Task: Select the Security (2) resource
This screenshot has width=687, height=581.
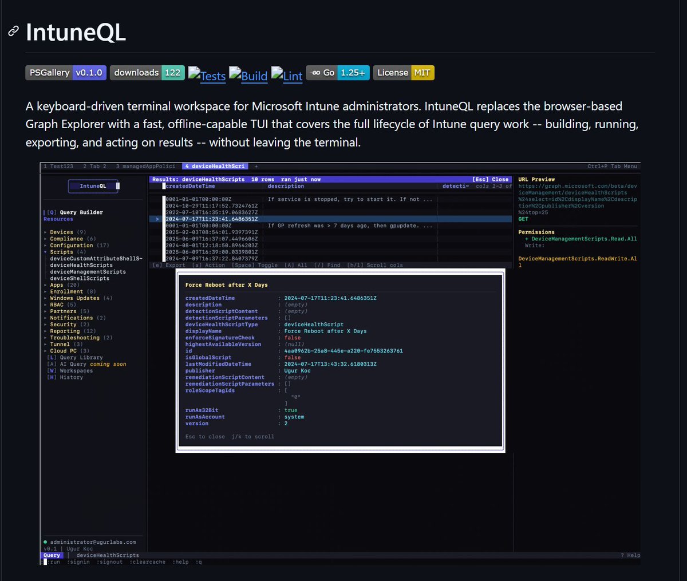Action: (x=70, y=325)
